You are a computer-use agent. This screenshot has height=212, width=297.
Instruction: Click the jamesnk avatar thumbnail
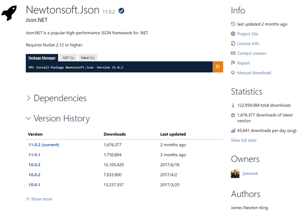click(235, 174)
